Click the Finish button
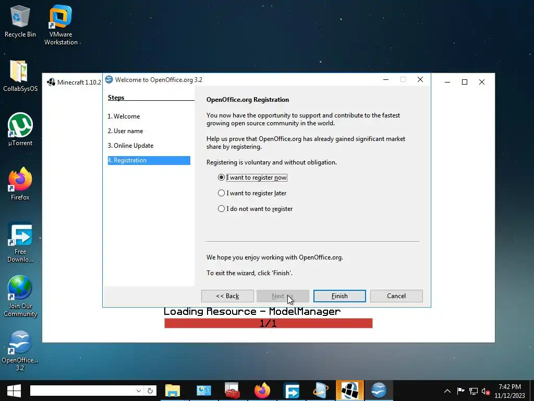Image resolution: width=534 pixels, height=401 pixels. [339, 296]
